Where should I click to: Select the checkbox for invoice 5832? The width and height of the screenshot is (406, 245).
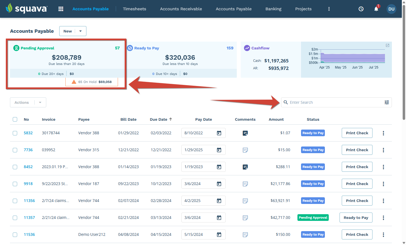[15, 133]
